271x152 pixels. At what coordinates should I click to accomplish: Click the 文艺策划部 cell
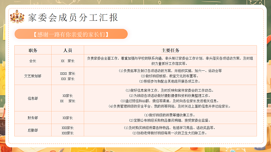(33, 76)
